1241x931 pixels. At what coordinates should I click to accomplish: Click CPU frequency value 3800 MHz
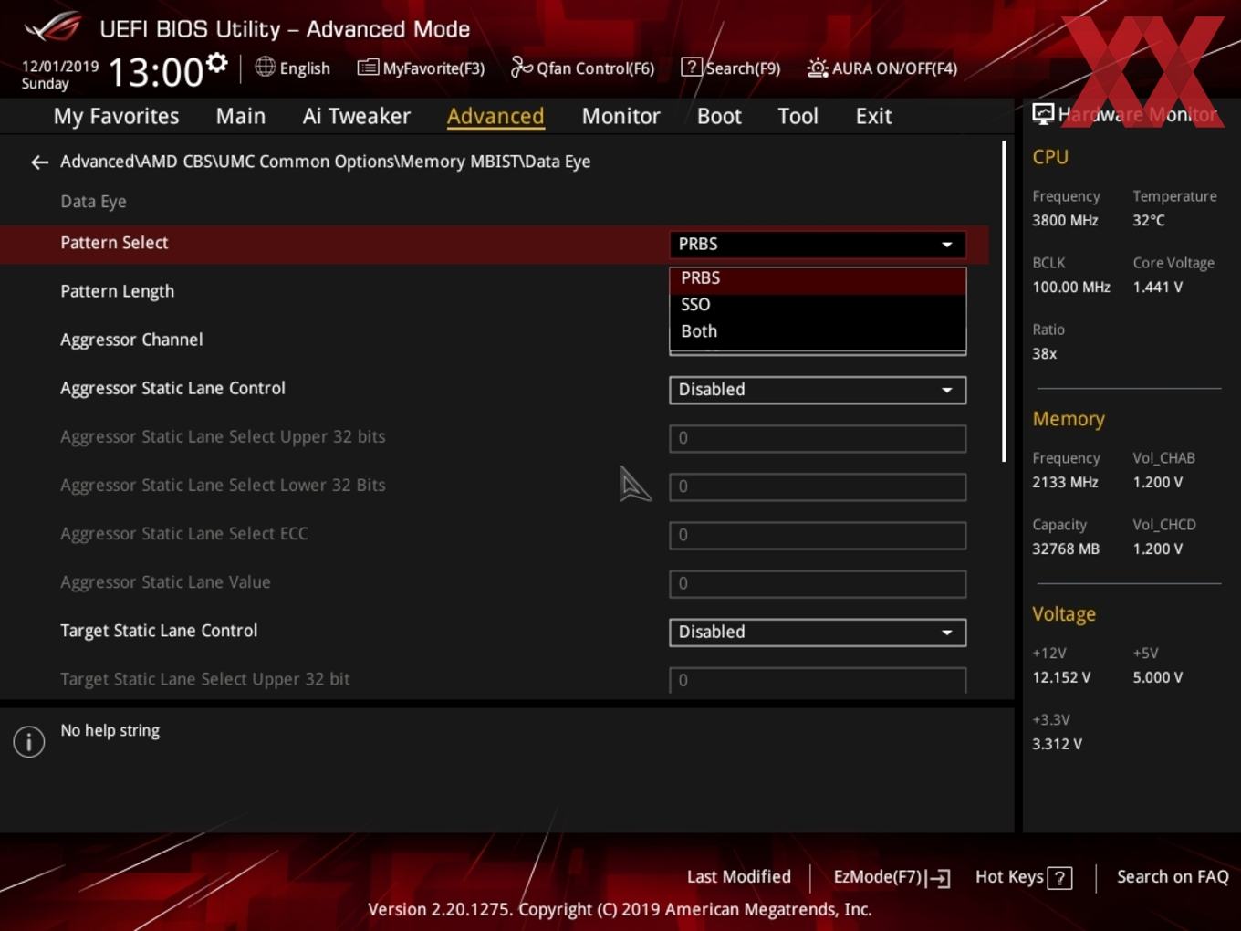(1065, 221)
